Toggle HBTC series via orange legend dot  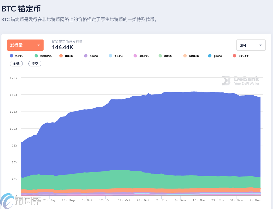coord(61,56)
